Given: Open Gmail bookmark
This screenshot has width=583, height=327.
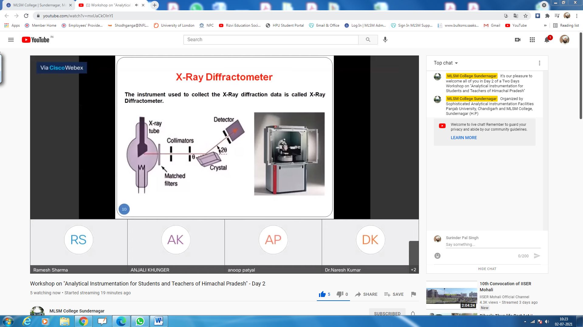Looking at the screenshot, I should coord(492,25).
